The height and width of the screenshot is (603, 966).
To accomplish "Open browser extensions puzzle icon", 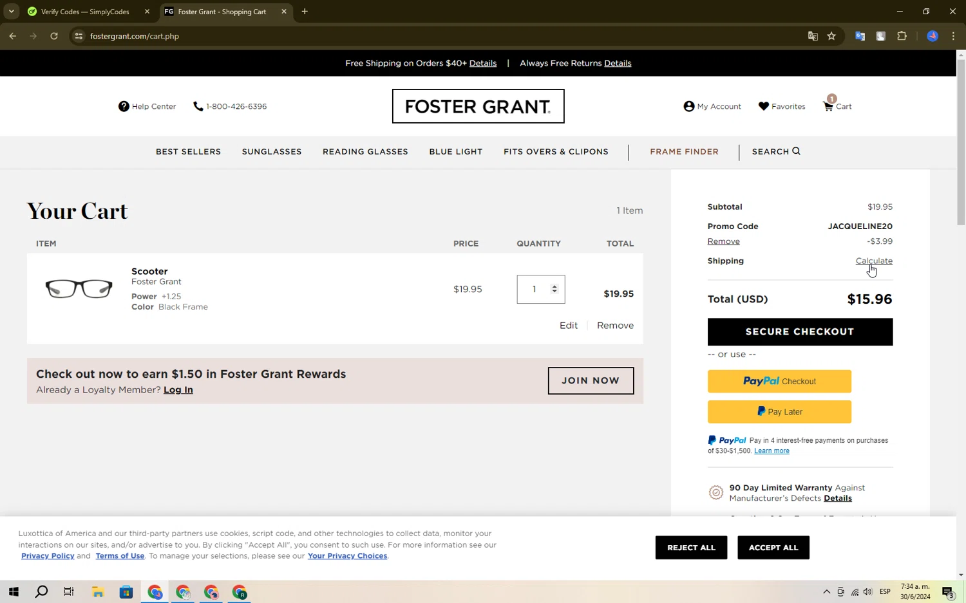I will 902,36.
